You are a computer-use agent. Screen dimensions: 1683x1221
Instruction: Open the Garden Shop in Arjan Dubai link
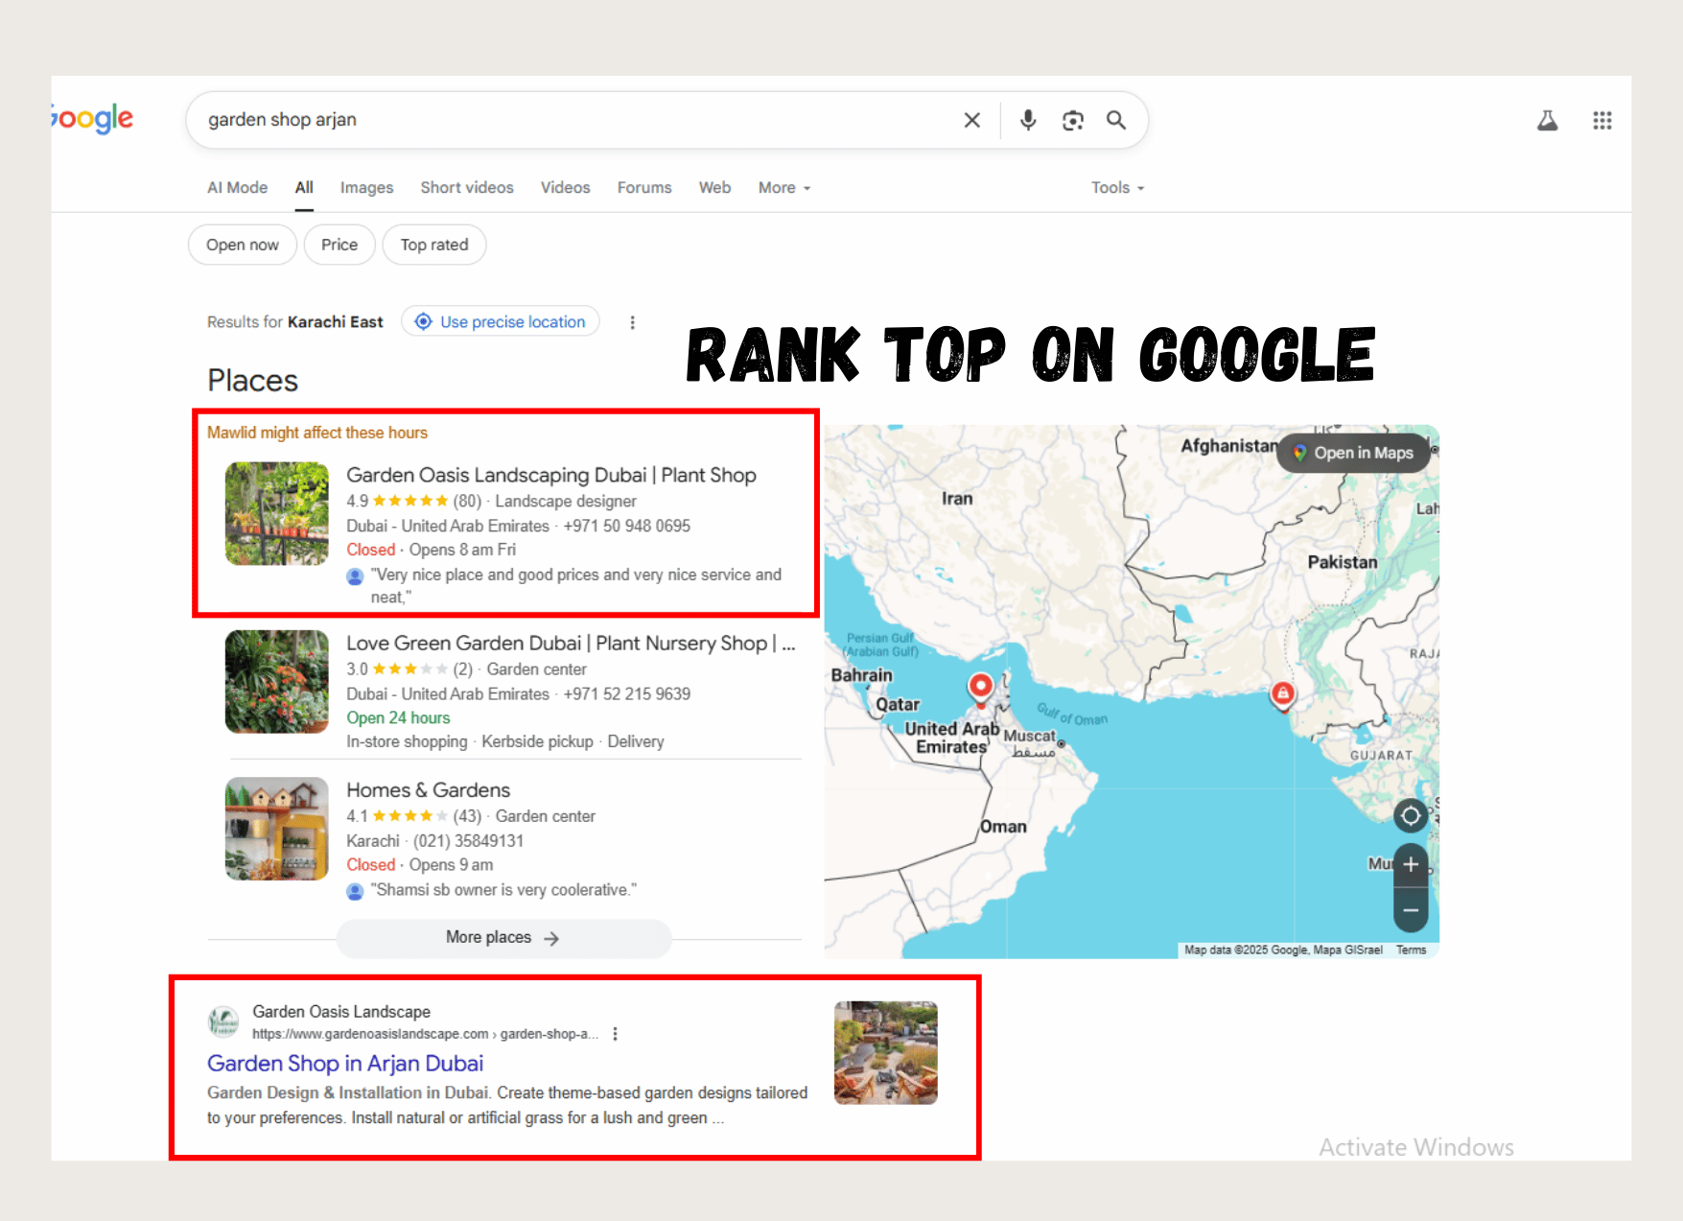[345, 1063]
